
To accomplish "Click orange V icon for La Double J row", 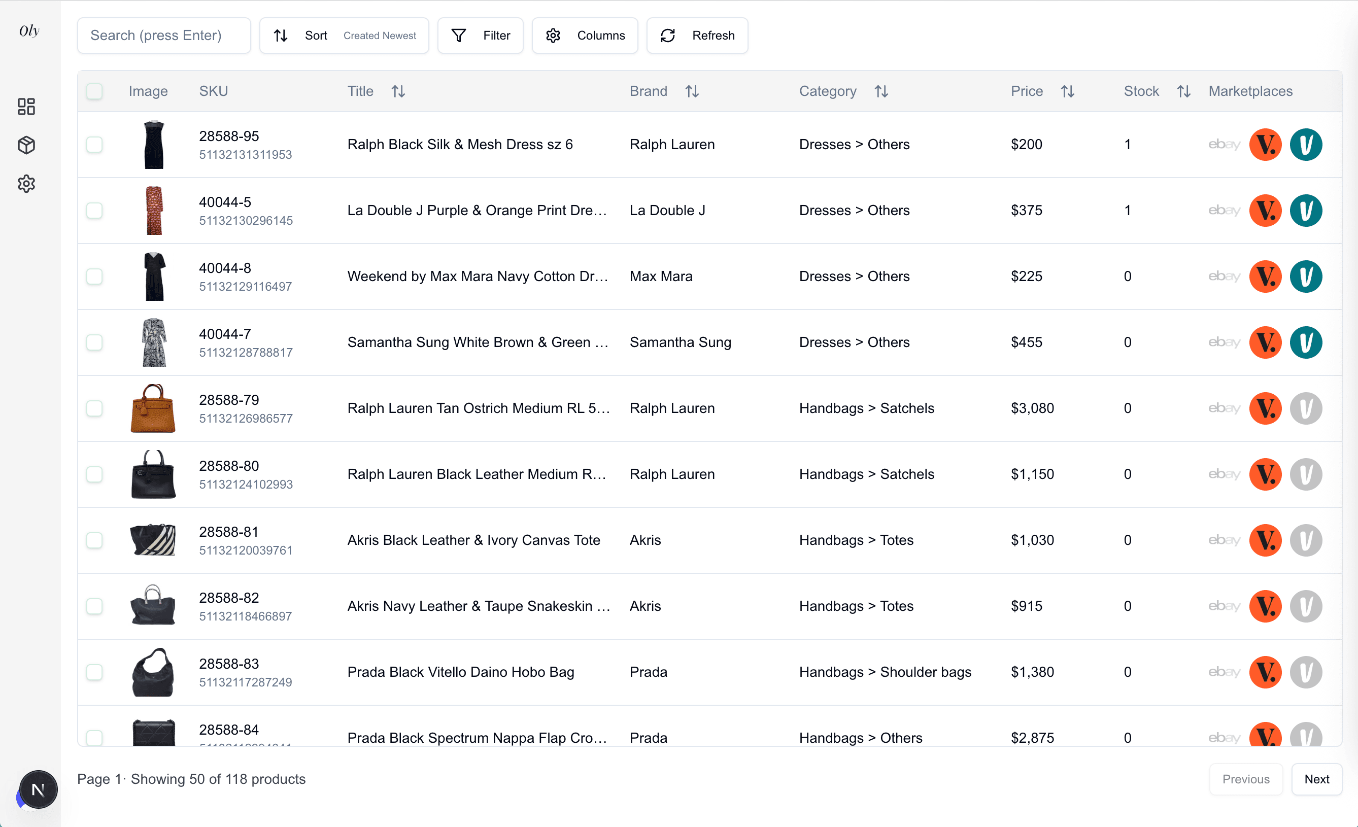I will [1266, 211].
